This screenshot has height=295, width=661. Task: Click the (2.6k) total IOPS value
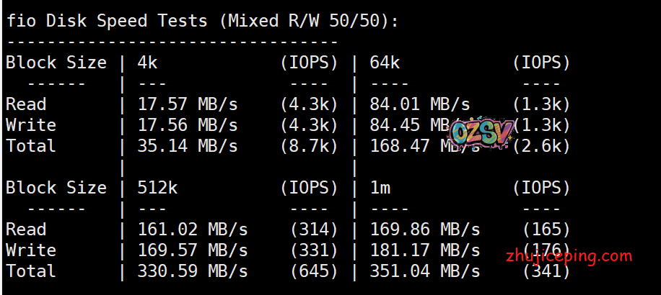pos(541,146)
